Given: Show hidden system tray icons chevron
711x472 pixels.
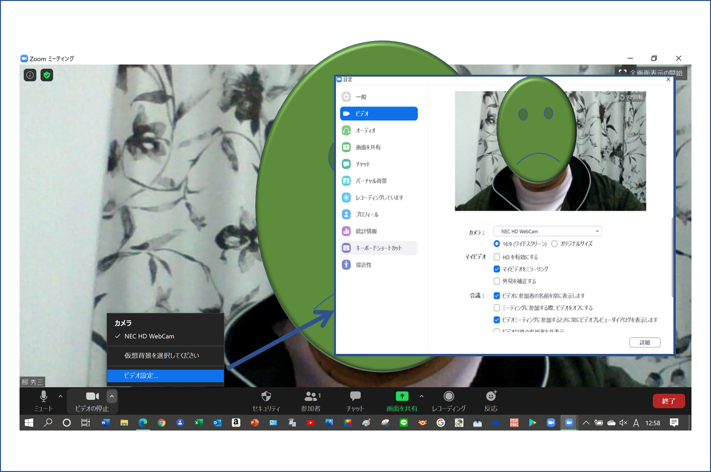Looking at the screenshot, I should click(586, 423).
